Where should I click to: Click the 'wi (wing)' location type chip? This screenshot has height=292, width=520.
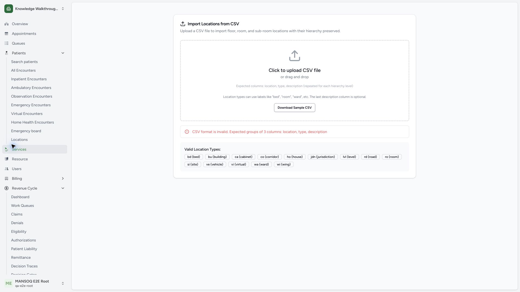point(284,164)
